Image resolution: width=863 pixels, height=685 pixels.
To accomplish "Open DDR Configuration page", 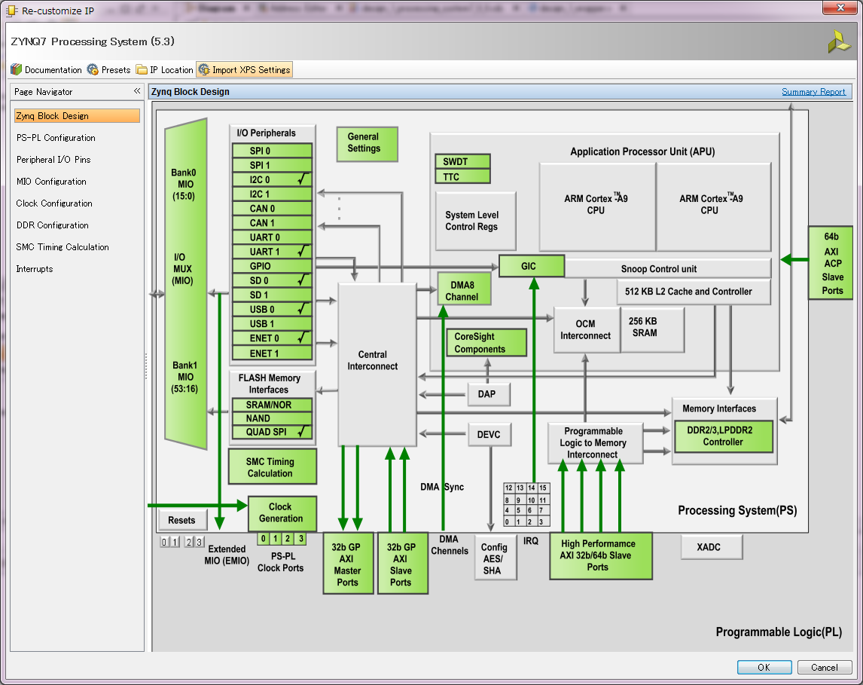I will [x=52, y=225].
